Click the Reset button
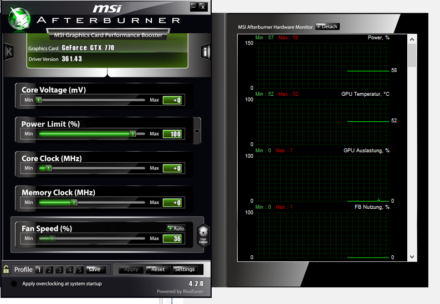The width and height of the screenshot is (440, 304). (158, 270)
